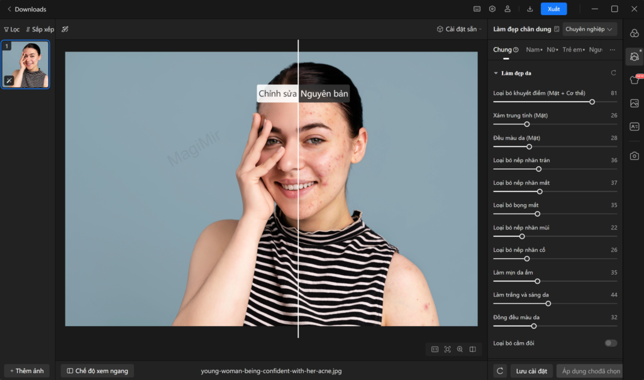Open the clothing tool marked NEW
Viewport: 644px width, 380px height.
click(633, 80)
